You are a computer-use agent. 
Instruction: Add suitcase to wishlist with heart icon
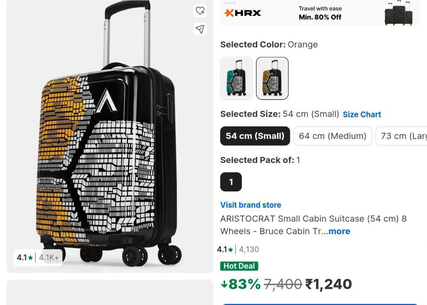200,11
